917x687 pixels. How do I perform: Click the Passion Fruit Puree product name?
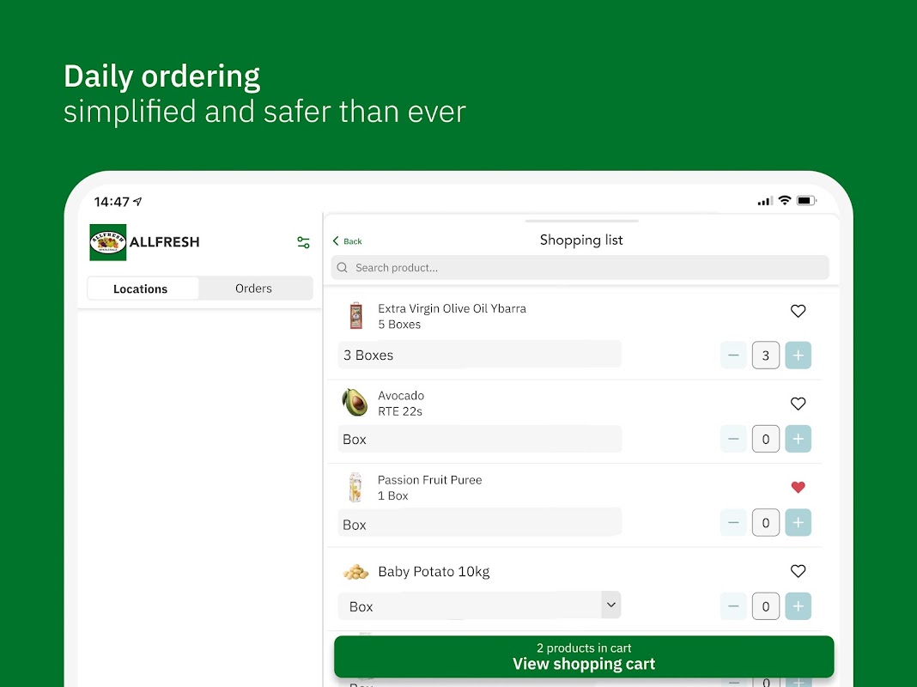click(430, 479)
